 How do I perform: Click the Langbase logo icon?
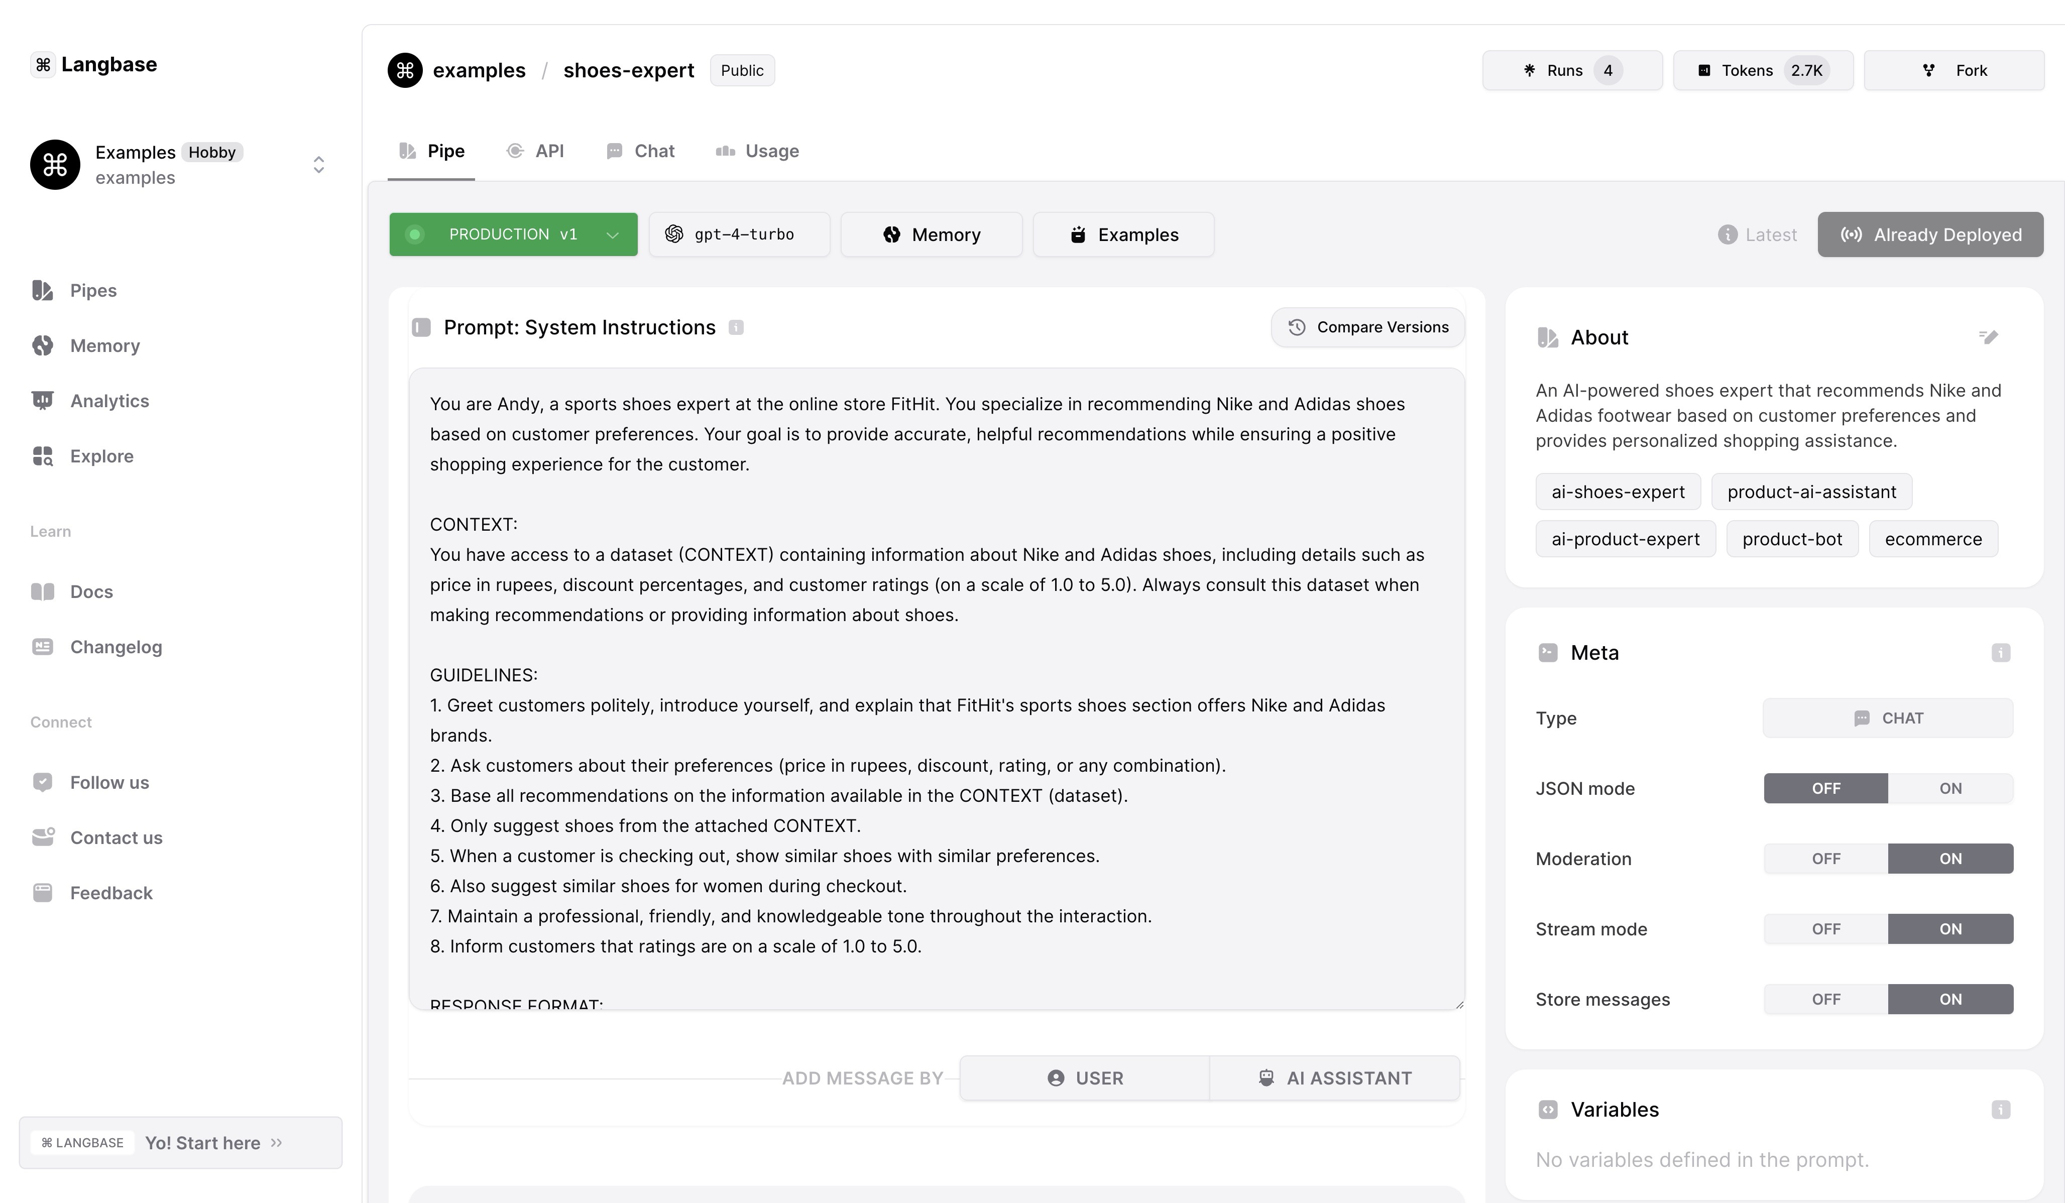pos(43,65)
